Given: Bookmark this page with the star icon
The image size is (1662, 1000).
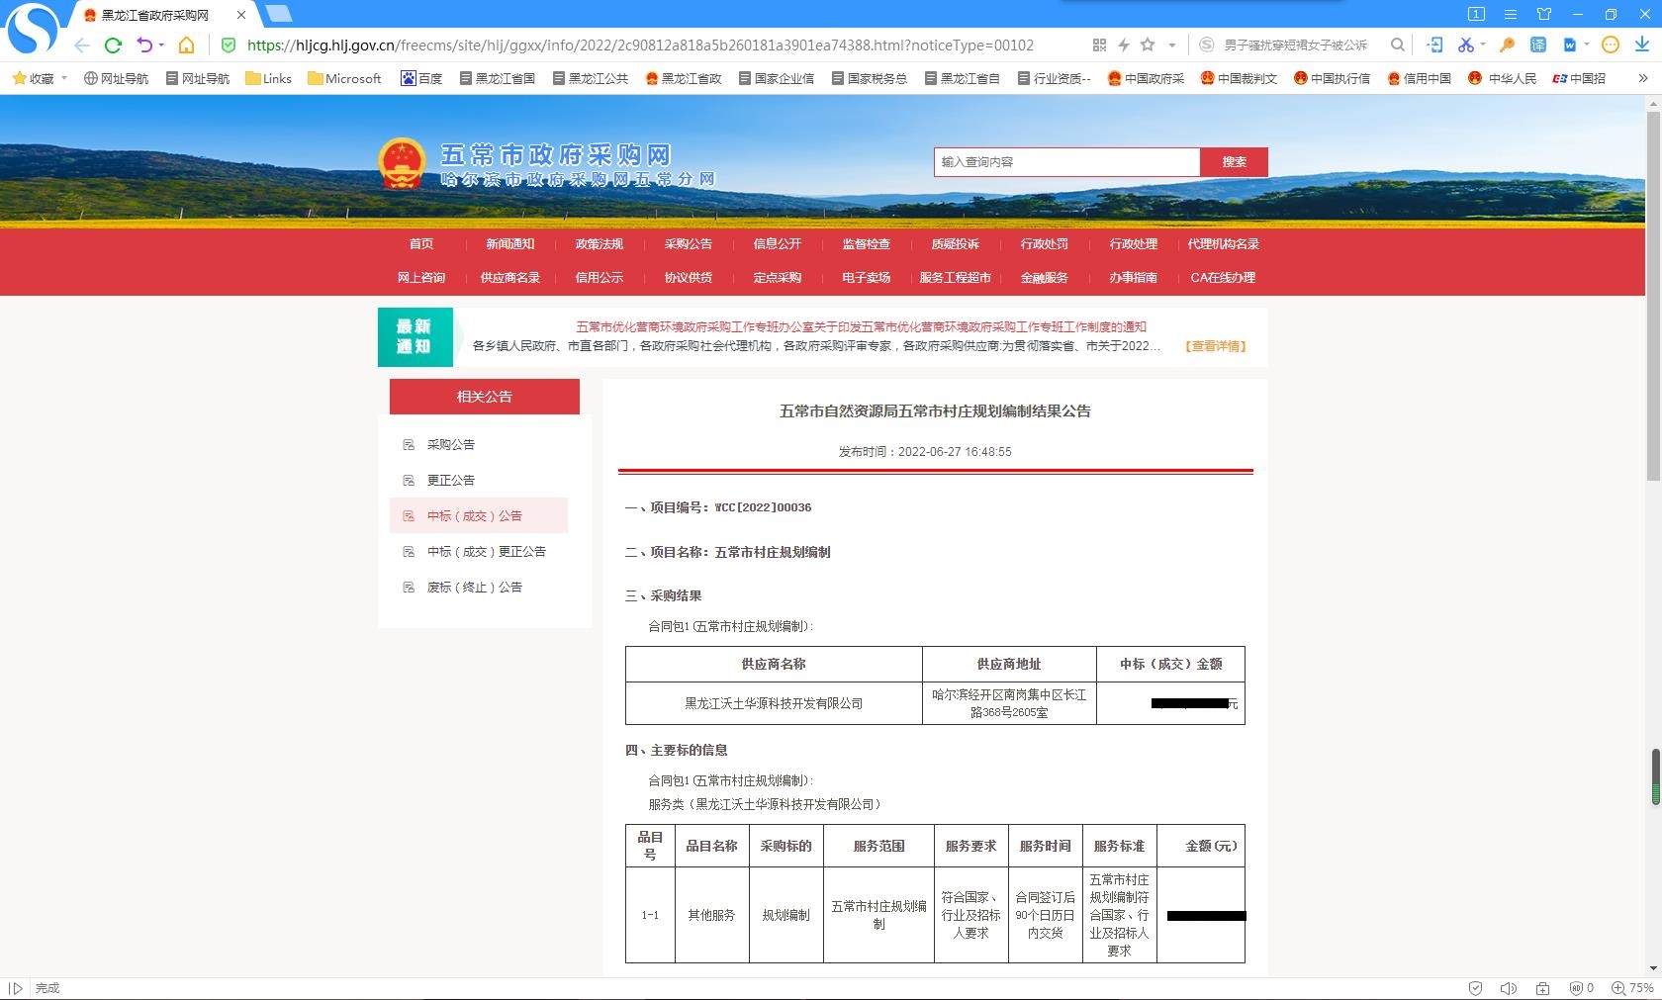Looking at the screenshot, I should click(1148, 45).
